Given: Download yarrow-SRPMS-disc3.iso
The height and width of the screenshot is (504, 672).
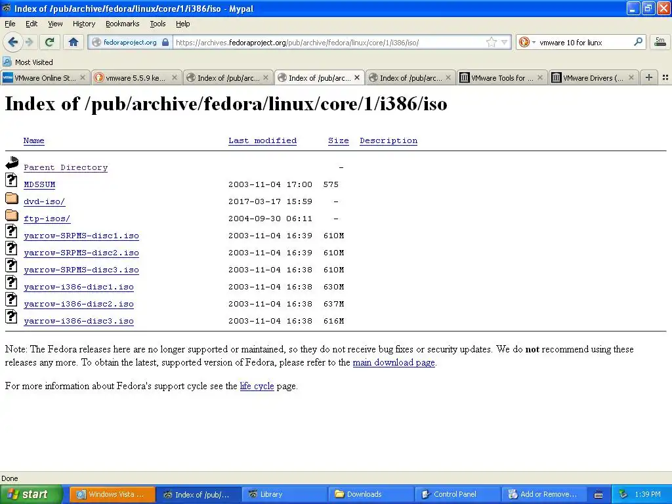Looking at the screenshot, I should coord(81,270).
